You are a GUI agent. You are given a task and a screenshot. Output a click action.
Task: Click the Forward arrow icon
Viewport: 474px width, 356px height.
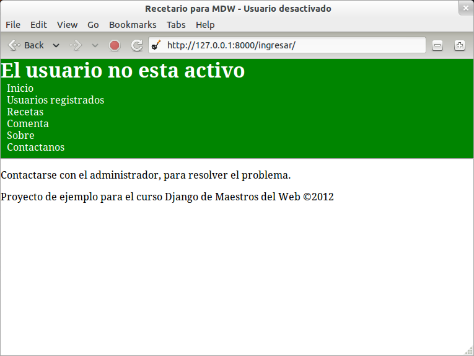[x=76, y=46]
